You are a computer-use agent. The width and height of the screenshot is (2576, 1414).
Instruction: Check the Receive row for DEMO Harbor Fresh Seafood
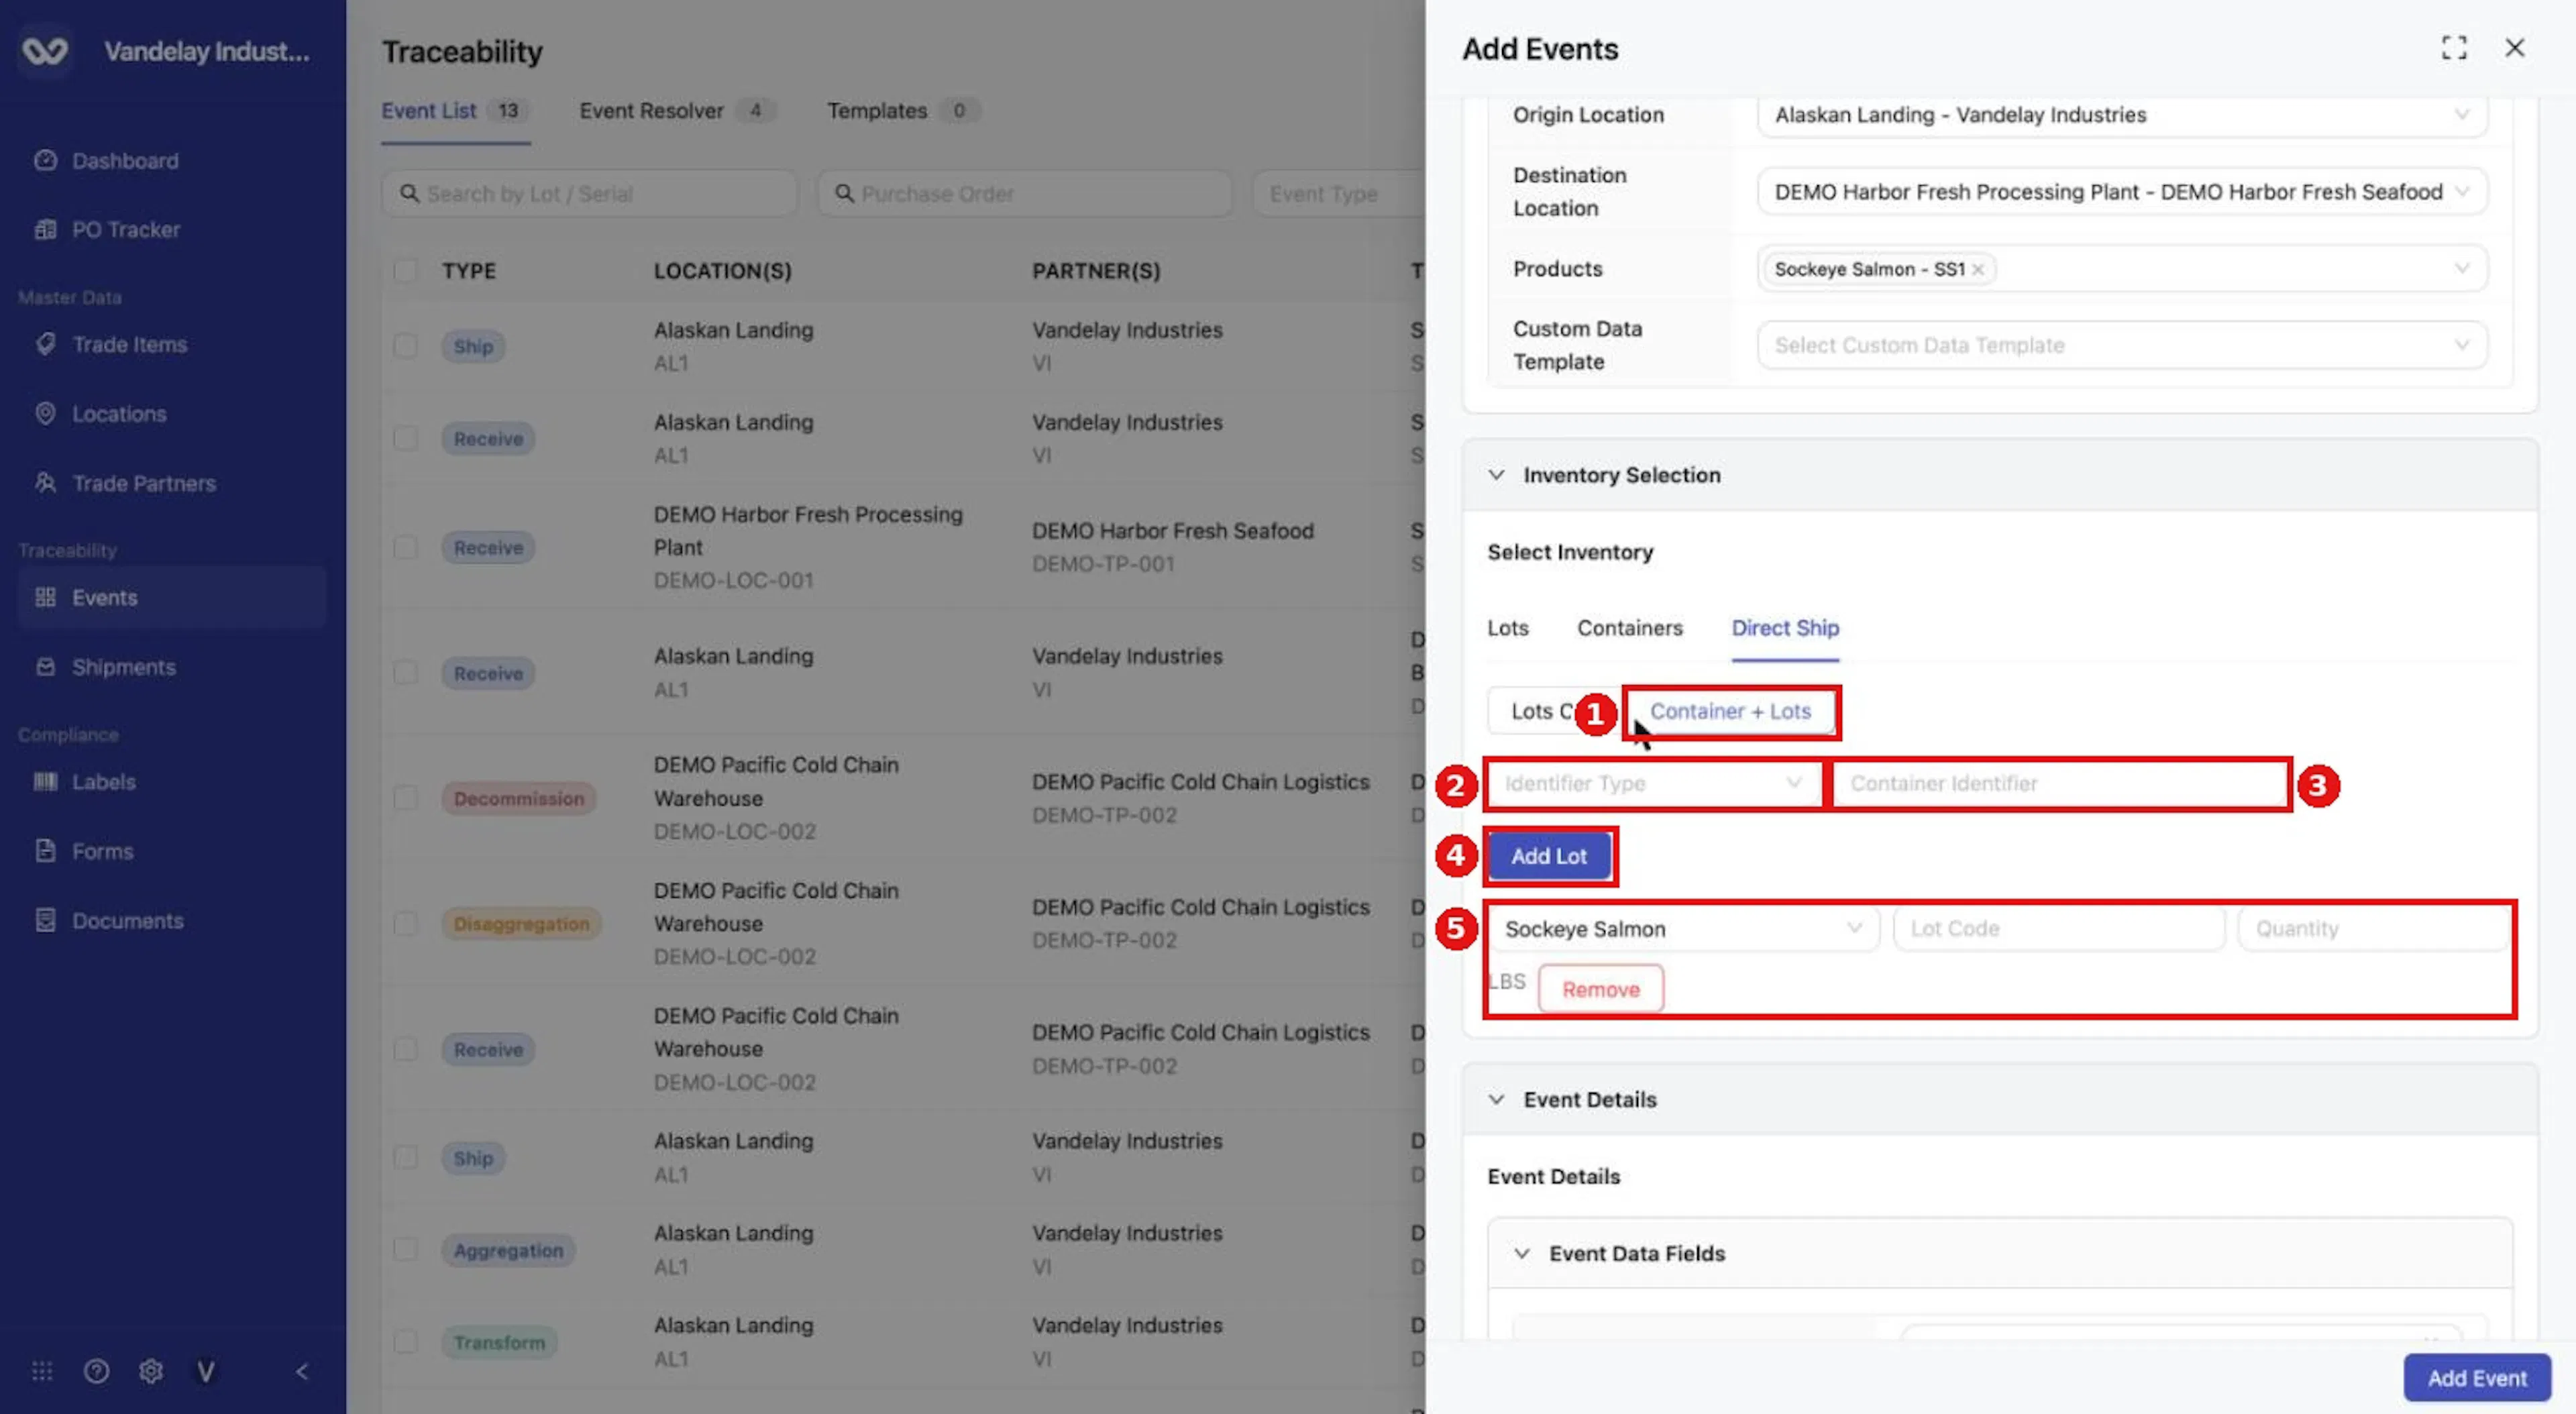coord(405,547)
